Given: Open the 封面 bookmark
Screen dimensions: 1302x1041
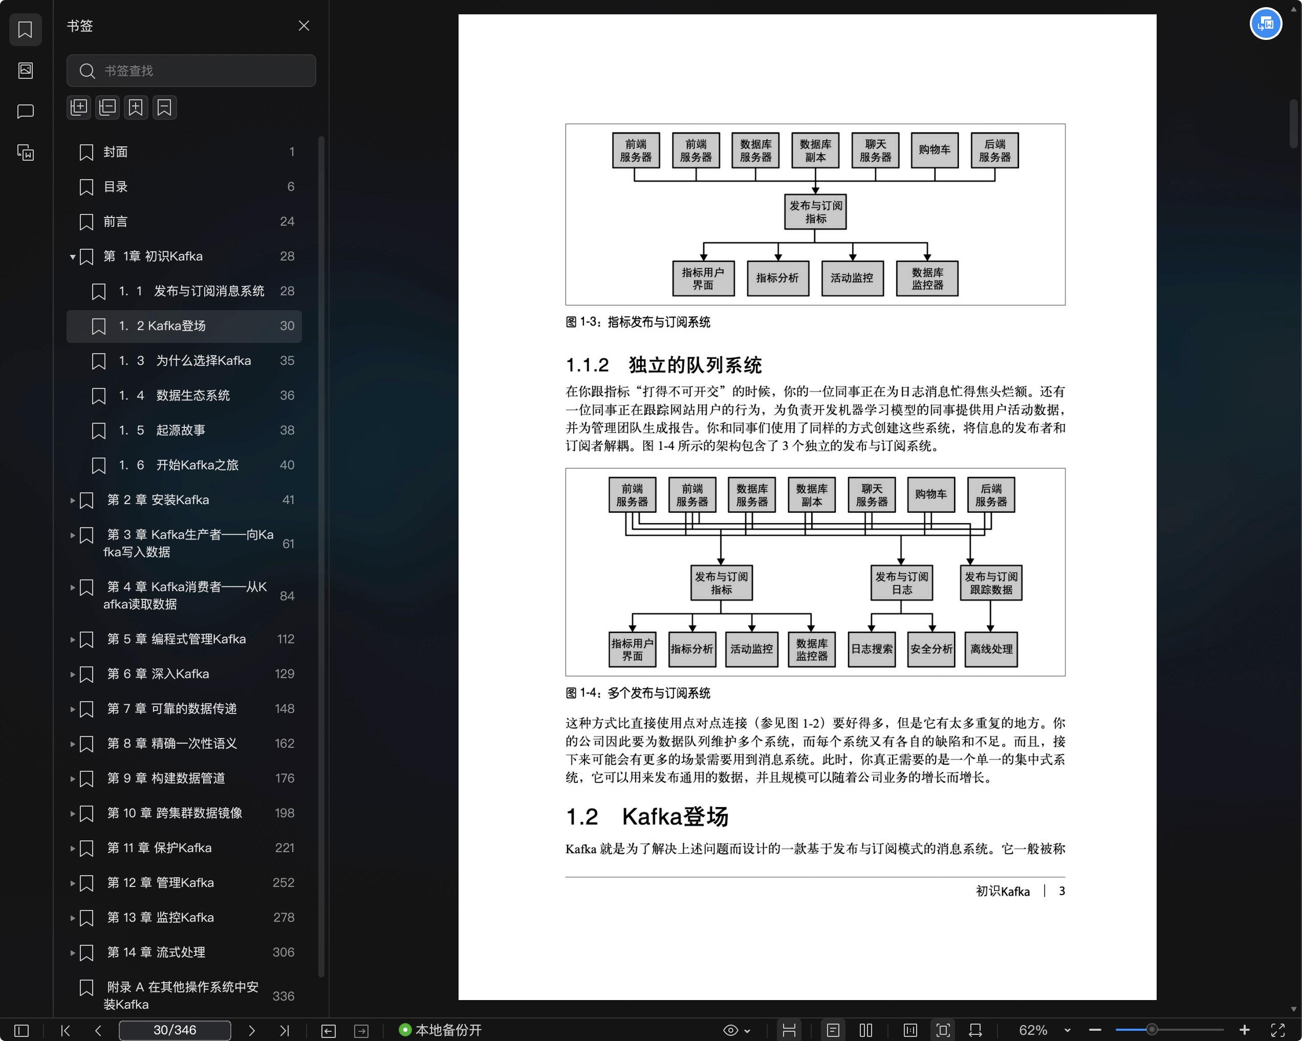Looking at the screenshot, I should pyautogui.click(x=184, y=151).
